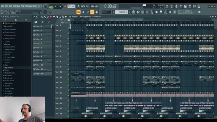Open the ADD menu

click(11, 6)
